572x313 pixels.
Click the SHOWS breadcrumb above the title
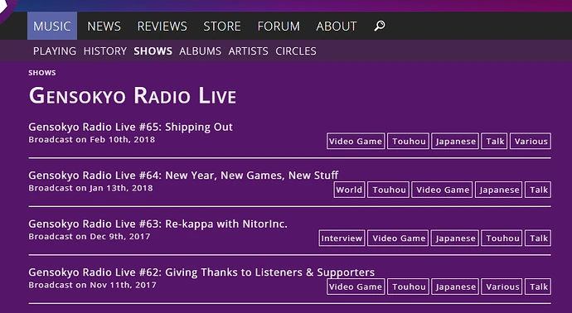(42, 73)
